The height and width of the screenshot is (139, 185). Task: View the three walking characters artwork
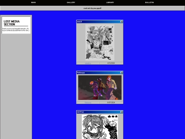pyautogui.click(x=100, y=88)
